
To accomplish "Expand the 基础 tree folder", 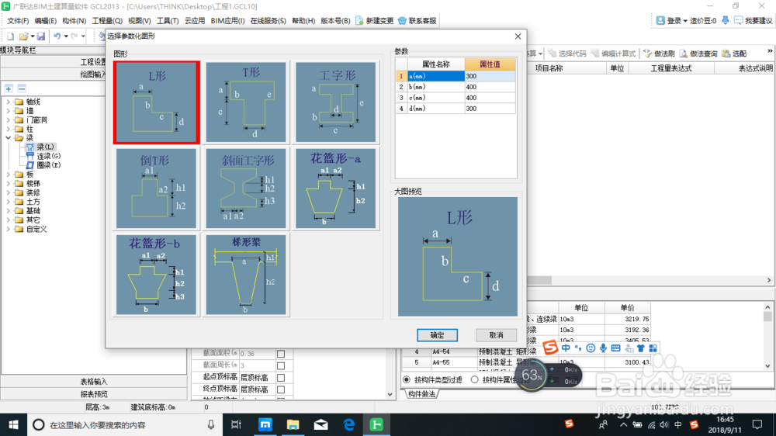I will [x=8, y=211].
